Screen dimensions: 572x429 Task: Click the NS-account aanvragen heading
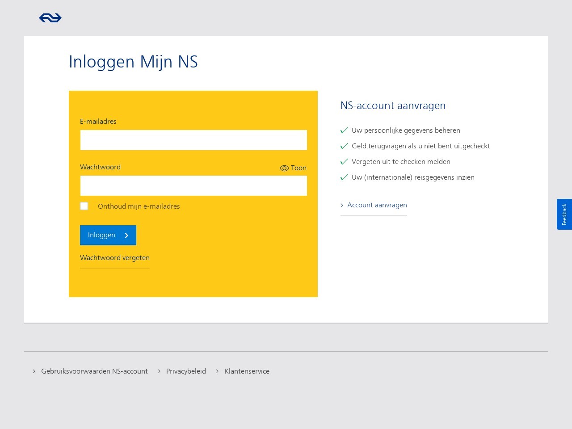click(x=393, y=105)
